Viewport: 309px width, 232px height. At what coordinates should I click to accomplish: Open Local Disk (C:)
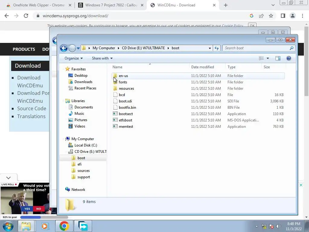pos(86,145)
